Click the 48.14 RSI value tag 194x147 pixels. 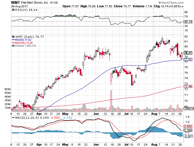pyautogui.click(x=188, y=21)
